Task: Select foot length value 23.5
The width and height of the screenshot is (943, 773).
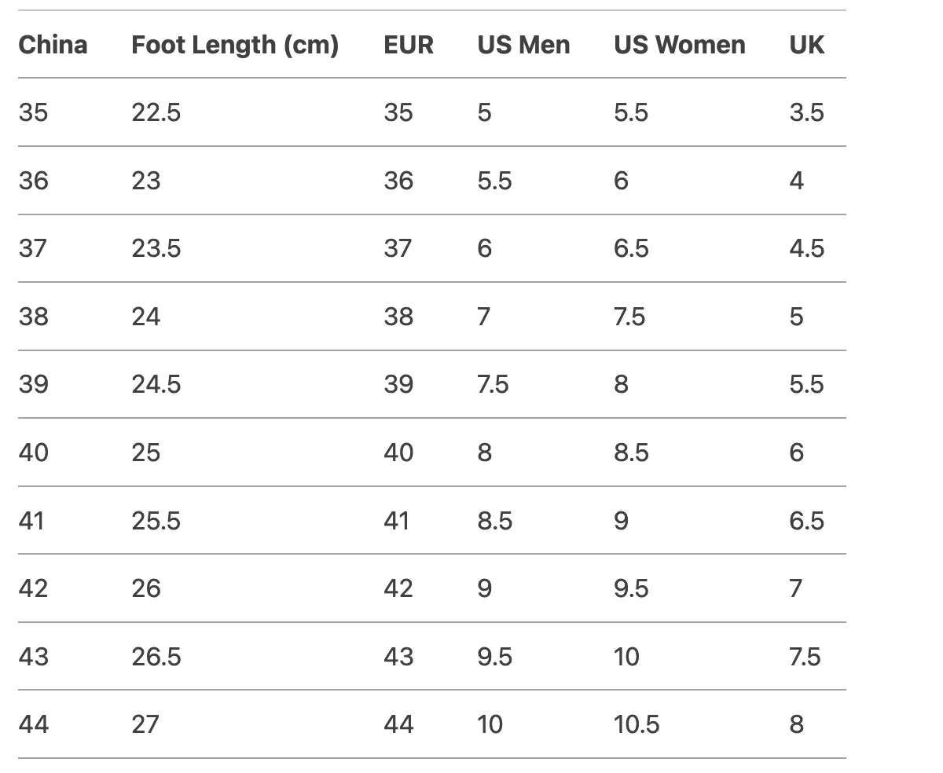Action: pyautogui.click(x=156, y=248)
